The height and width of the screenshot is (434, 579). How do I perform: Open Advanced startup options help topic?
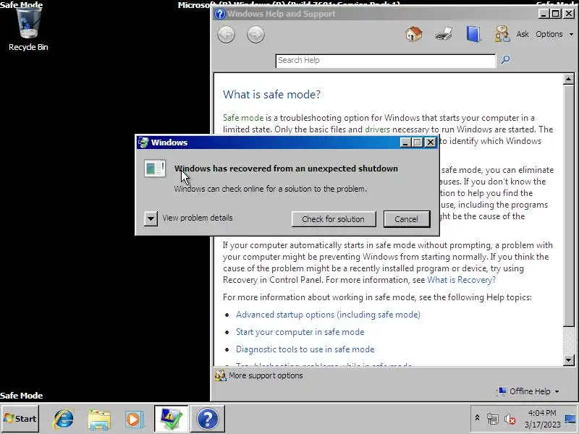328,315
